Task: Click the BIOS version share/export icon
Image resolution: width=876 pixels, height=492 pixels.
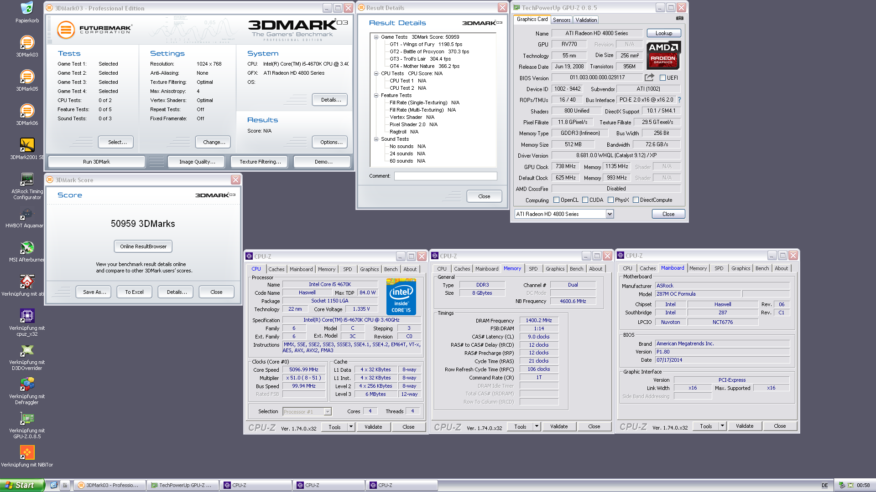Action: point(649,77)
